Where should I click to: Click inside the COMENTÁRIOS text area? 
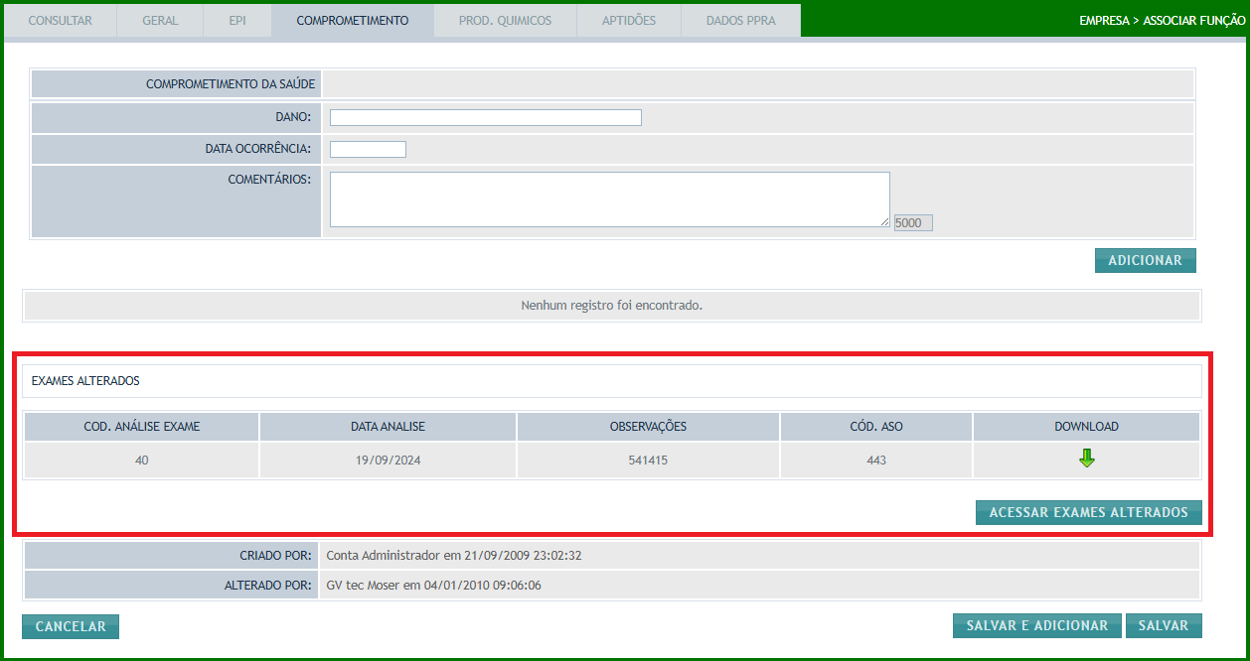point(609,199)
